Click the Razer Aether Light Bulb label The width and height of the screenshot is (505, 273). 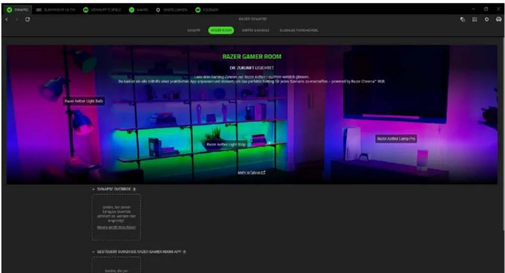pyautogui.click(x=84, y=101)
